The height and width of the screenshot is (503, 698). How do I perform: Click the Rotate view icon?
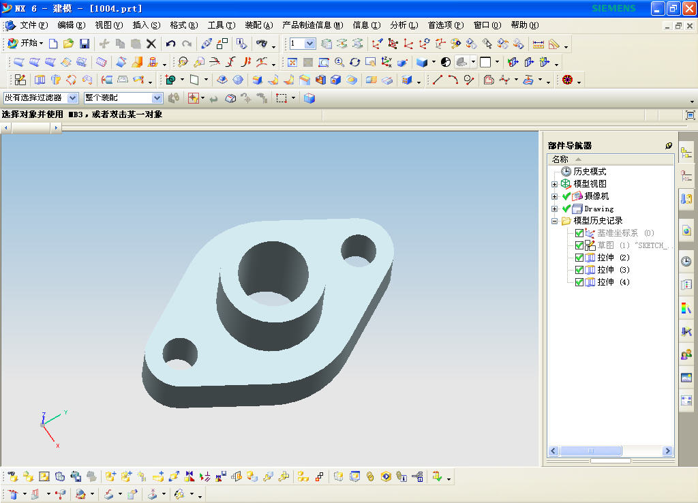tap(354, 62)
